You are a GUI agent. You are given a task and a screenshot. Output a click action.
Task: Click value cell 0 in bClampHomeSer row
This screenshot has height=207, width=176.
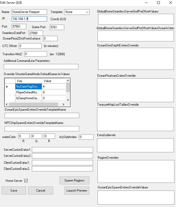pyautogui.click(x=54, y=98)
